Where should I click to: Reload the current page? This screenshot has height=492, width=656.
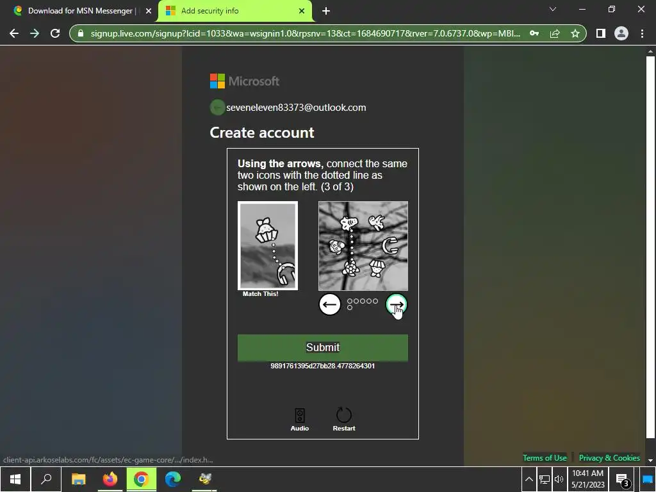pos(55,33)
